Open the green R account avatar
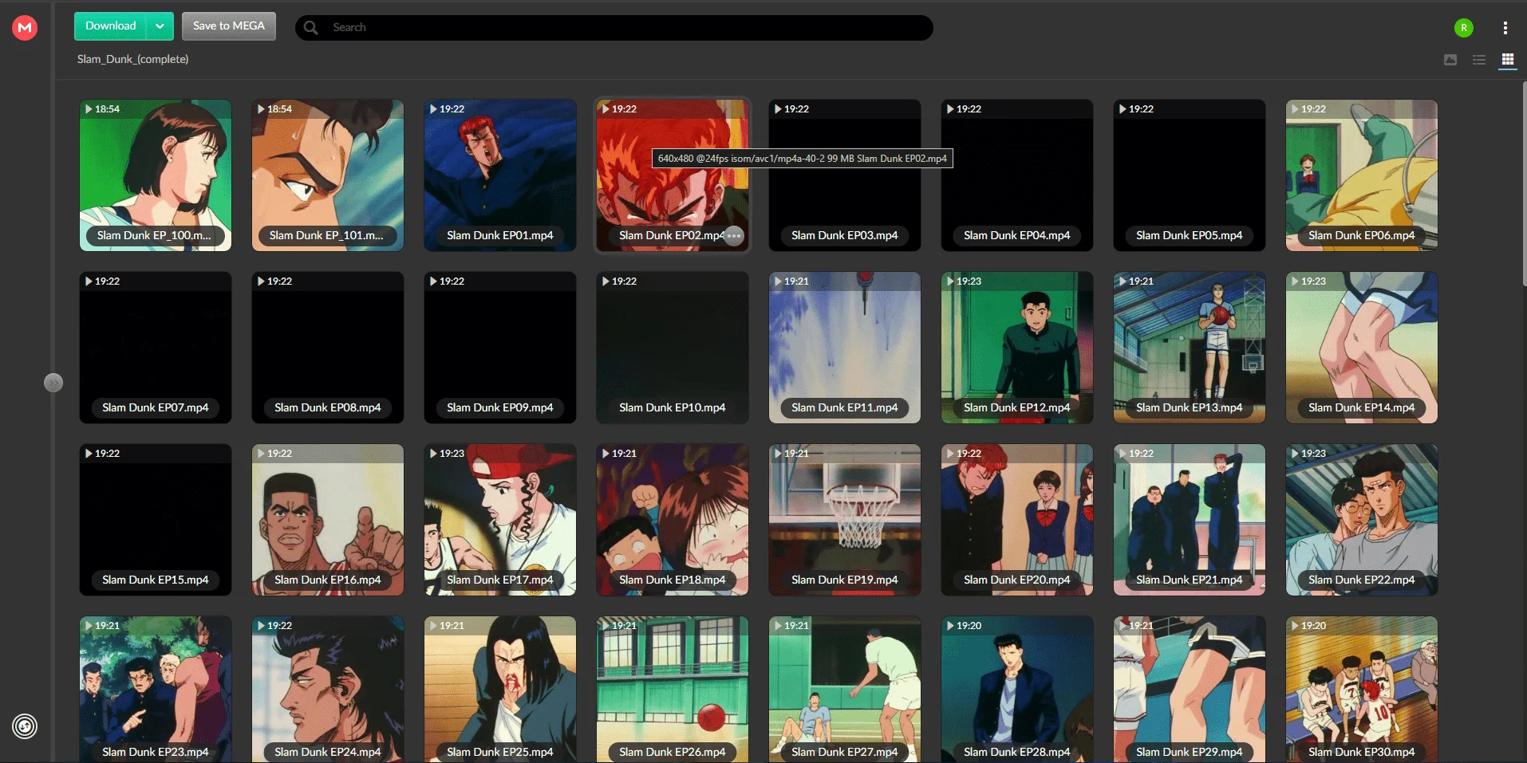 [1463, 28]
